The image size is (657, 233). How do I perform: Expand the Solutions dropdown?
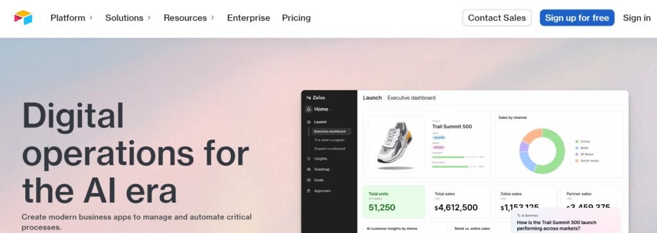coord(128,18)
